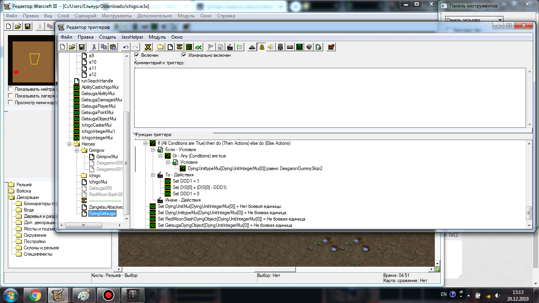Click the Cut scissors icon in trigger editor

(x=94, y=47)
